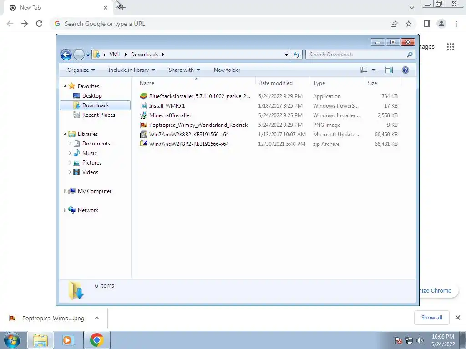Click the Music library icon
Image resolution: width=466 pixels, height=349 pixels.
point(76,153)
